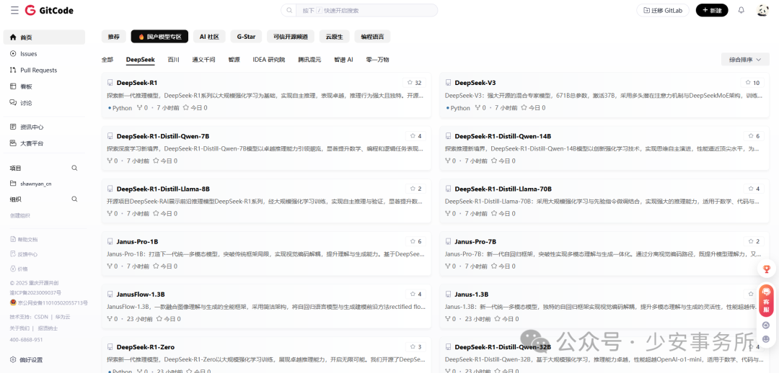Open the hamburger menu icon
The width and height of the screenshot is (779, 373).
14,10
